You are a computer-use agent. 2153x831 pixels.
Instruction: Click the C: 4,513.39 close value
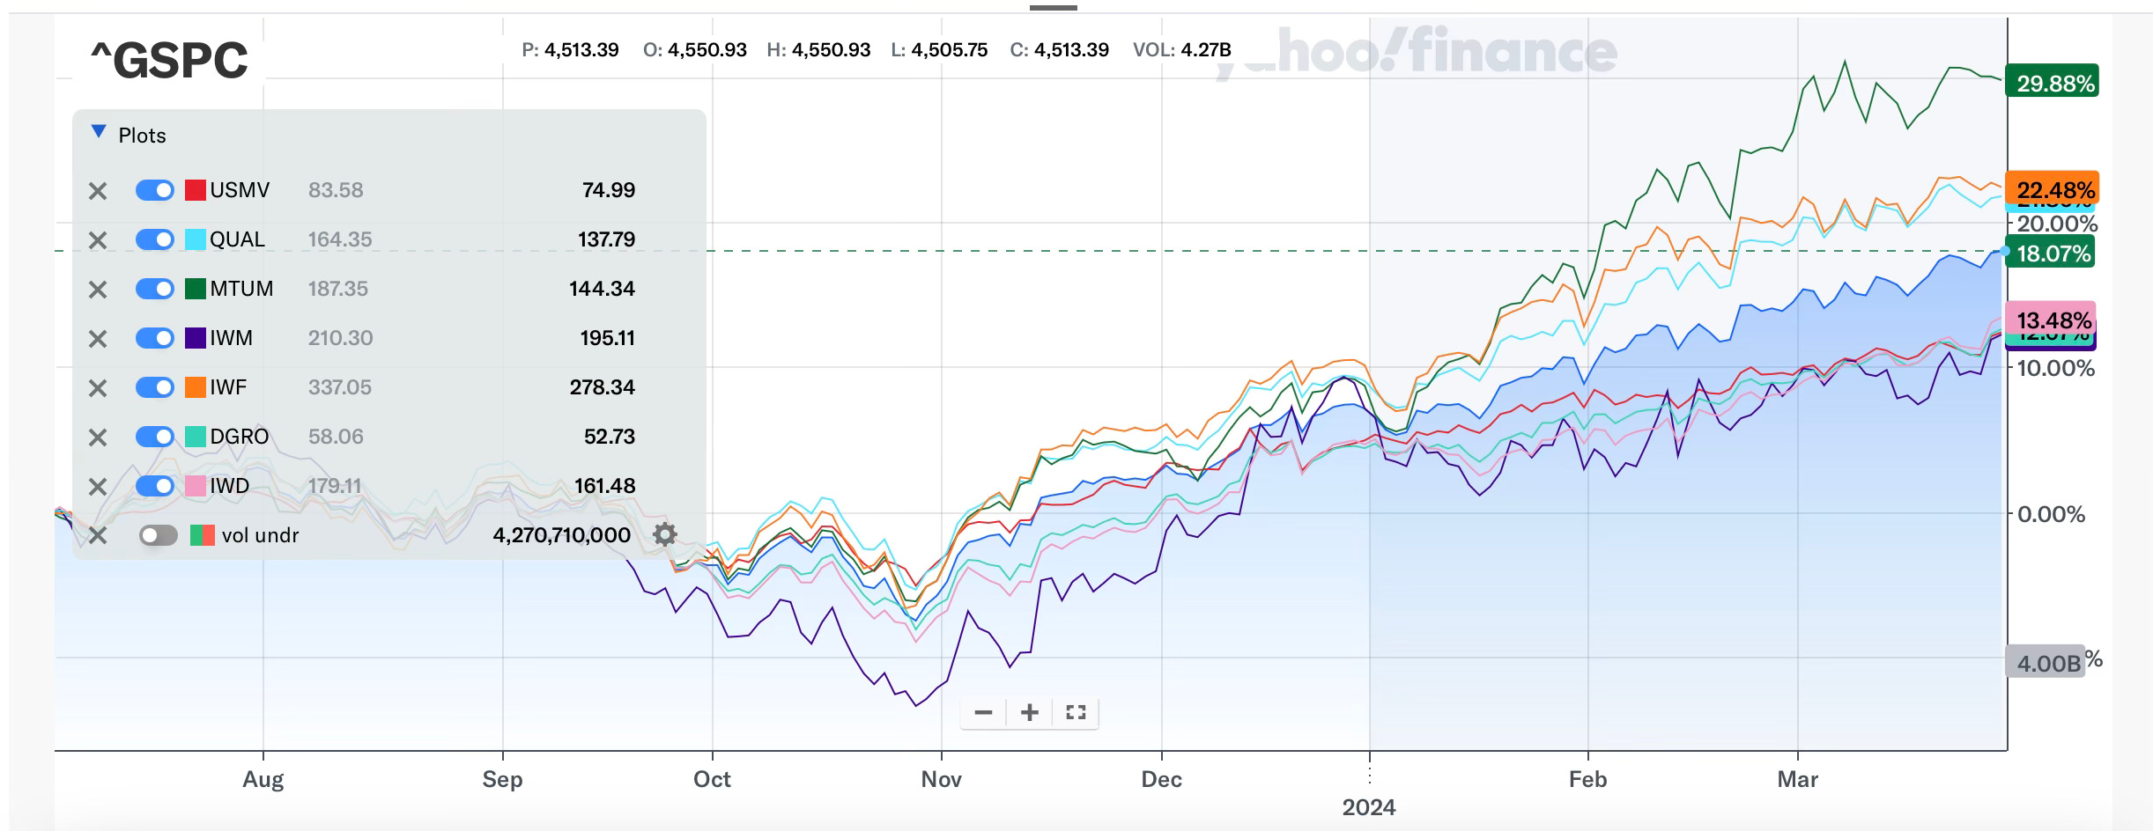coord(1059,50)
